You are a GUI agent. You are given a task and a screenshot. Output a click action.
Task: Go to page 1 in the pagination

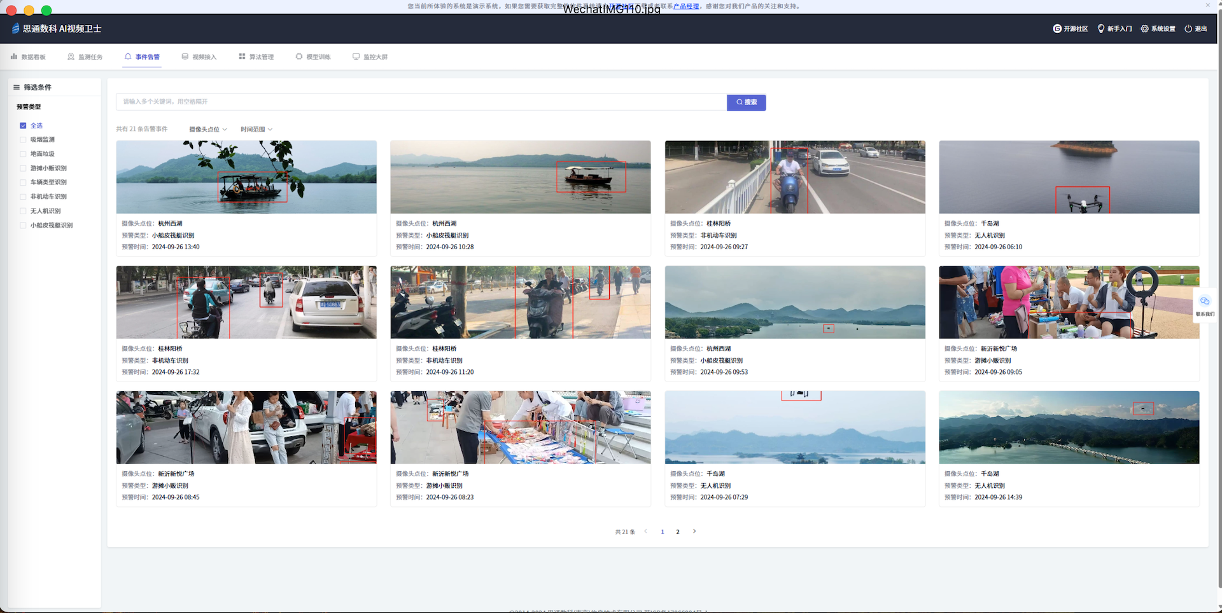[663, 532]
